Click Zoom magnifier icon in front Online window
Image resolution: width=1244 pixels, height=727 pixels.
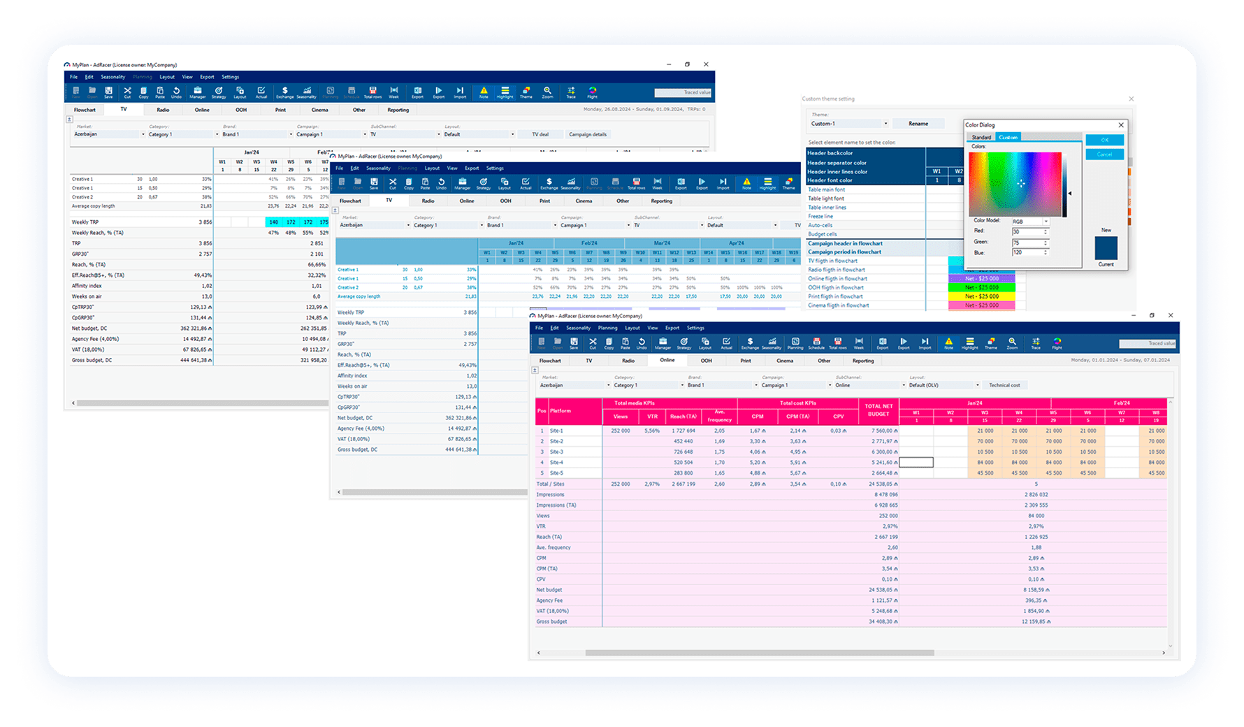click(x=1012, y=343)
